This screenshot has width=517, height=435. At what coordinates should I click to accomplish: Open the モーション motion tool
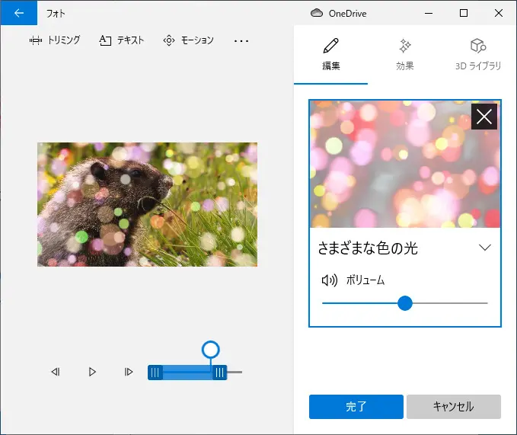(189, 40)
